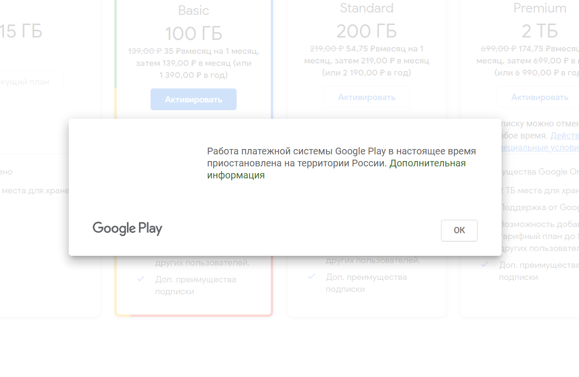579x377 pixels.
Task: Click the OK button in the dialog
Action: (x=459, y=230)
